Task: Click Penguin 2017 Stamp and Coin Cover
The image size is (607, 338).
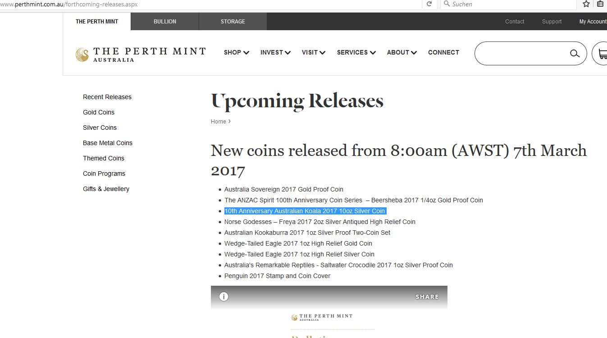Action: pos(278,276)
